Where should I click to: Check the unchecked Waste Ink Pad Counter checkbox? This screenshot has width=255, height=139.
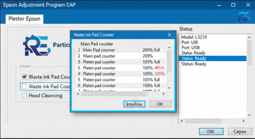tap(25, 86)
